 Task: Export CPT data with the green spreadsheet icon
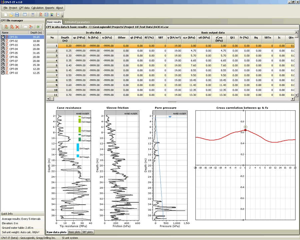point(38,27)
